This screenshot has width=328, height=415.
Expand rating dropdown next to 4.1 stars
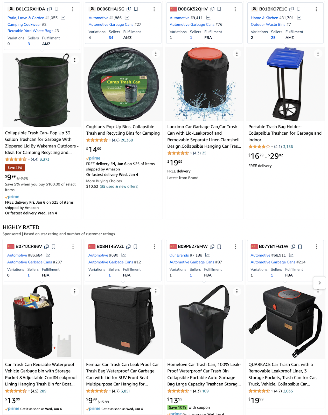(272, 147)
